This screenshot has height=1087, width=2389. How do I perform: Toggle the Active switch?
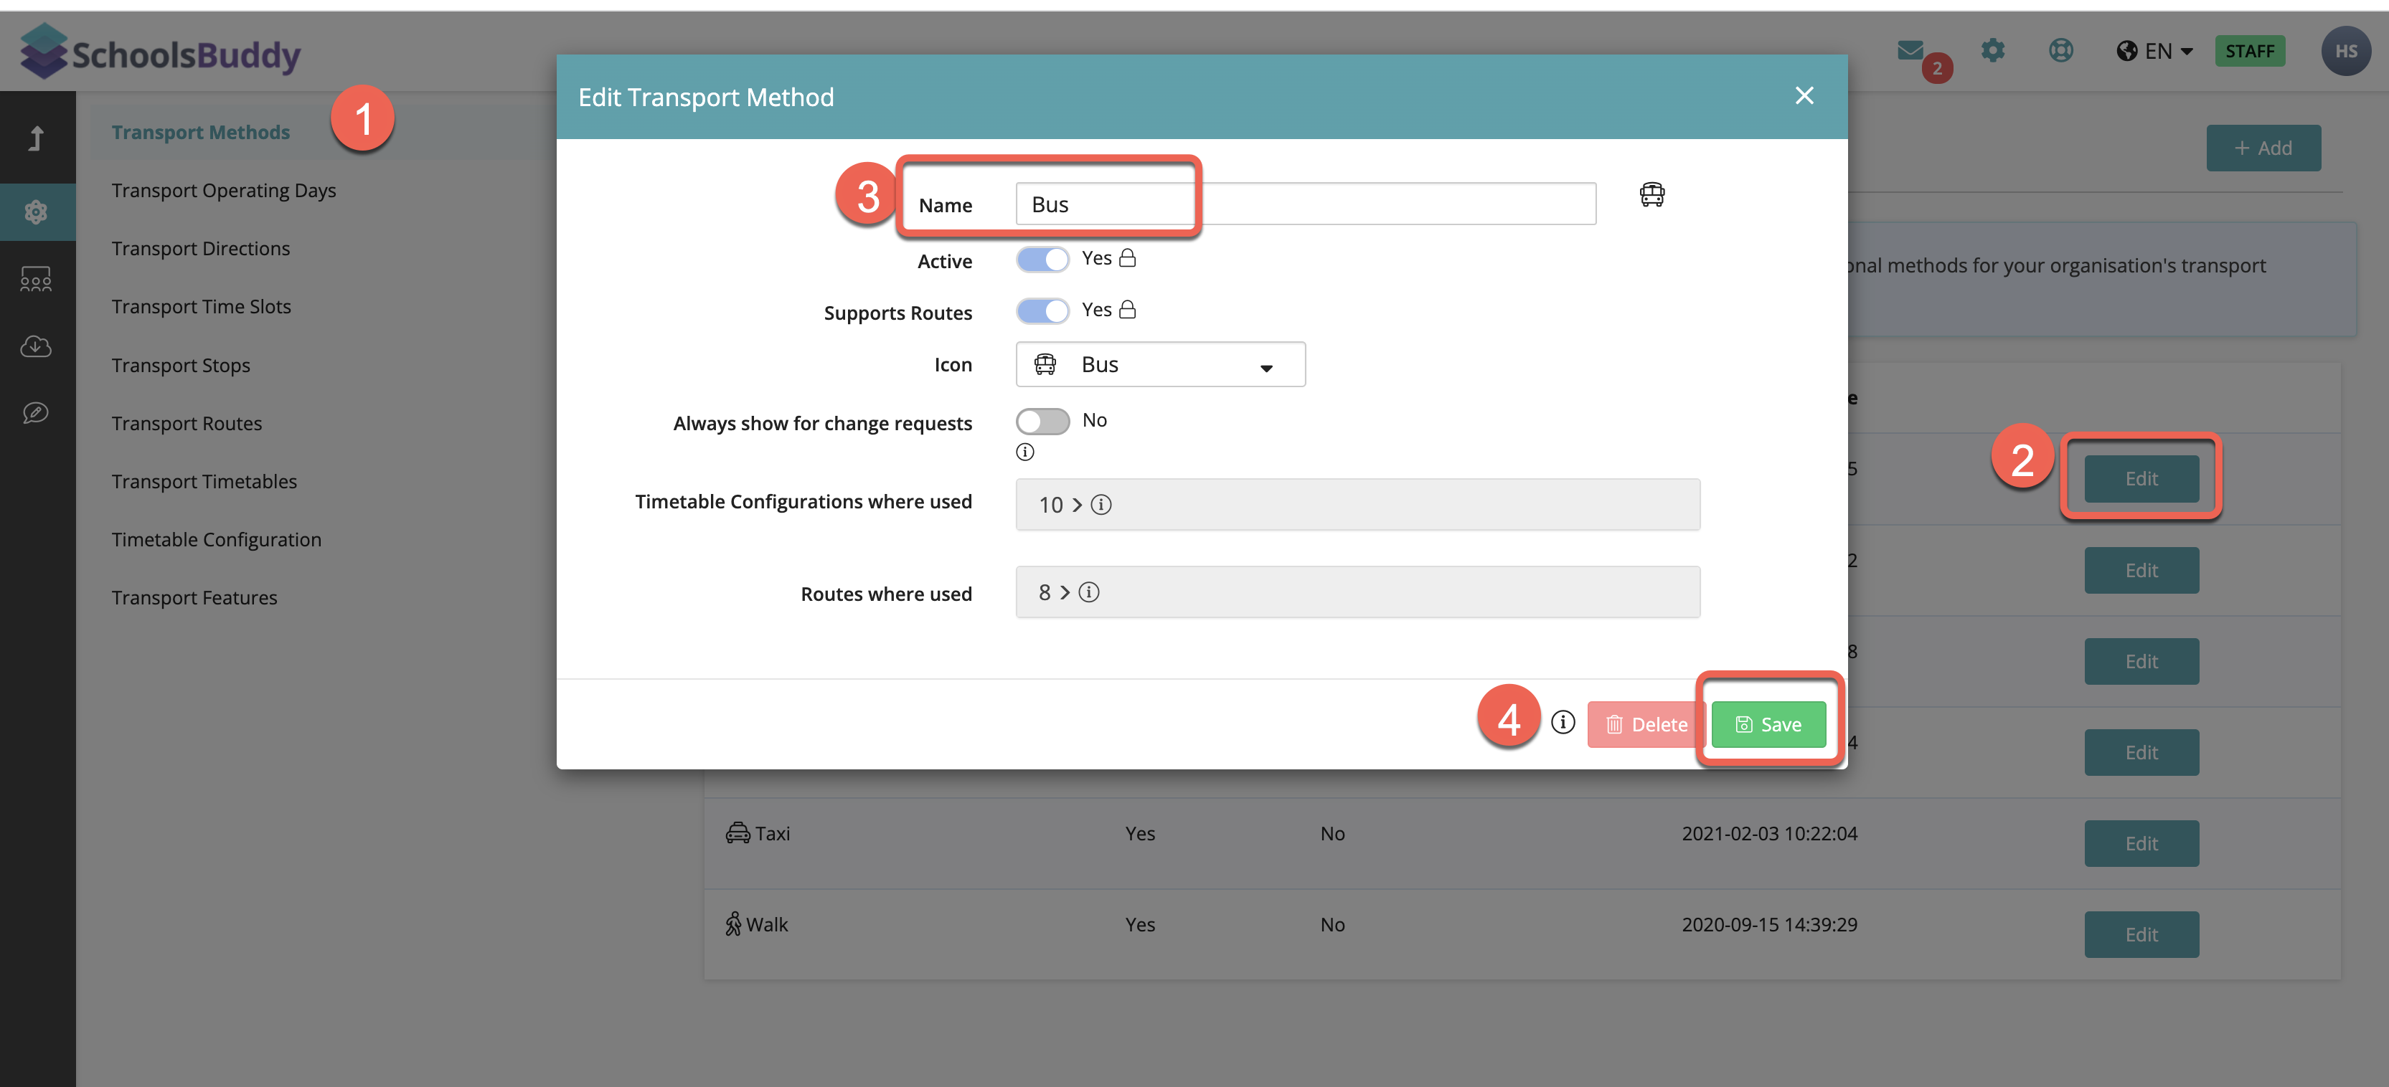pos(1042,260)
